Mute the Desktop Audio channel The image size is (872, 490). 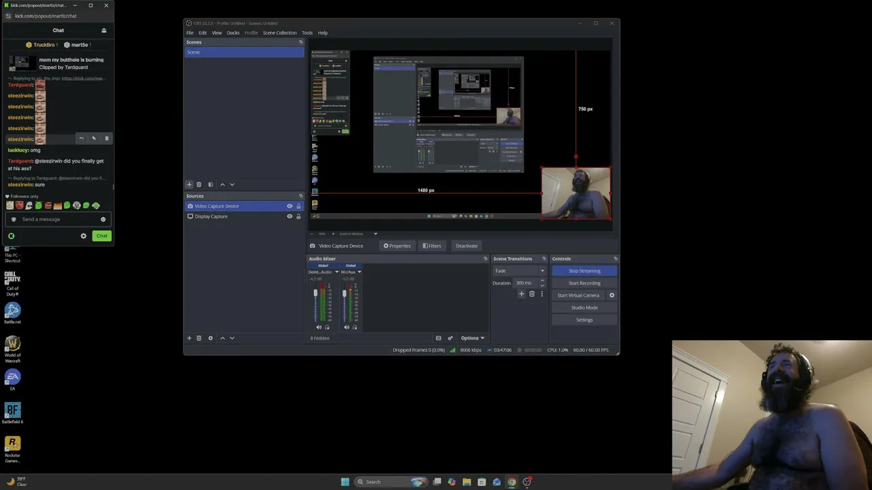tap(318, 327)
